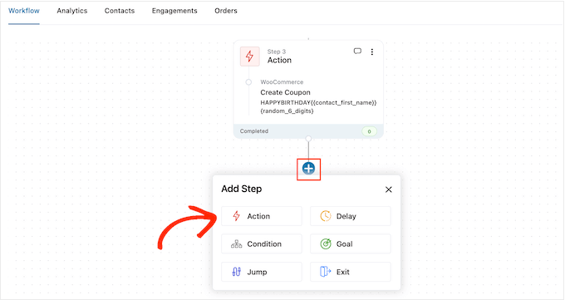This screenshot has width=565, height=300.
Task: Open the Step 3 comment icon
Action: coord(357,52)
